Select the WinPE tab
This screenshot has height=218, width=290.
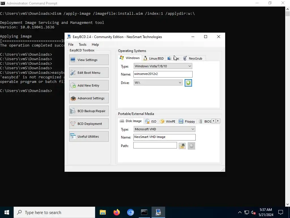click(x=168, y=121)
